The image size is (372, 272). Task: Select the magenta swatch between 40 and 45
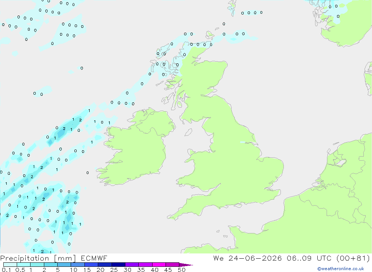point(159,265)
